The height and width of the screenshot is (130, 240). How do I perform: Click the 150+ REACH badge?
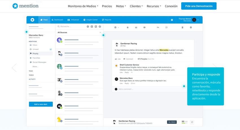tap(172, 122)
